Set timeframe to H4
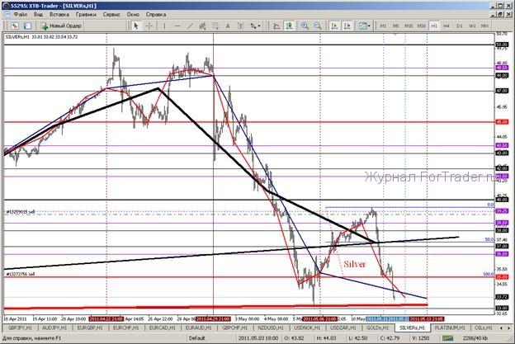The height and width of the screenshot is (344, 515). [446, 26]
